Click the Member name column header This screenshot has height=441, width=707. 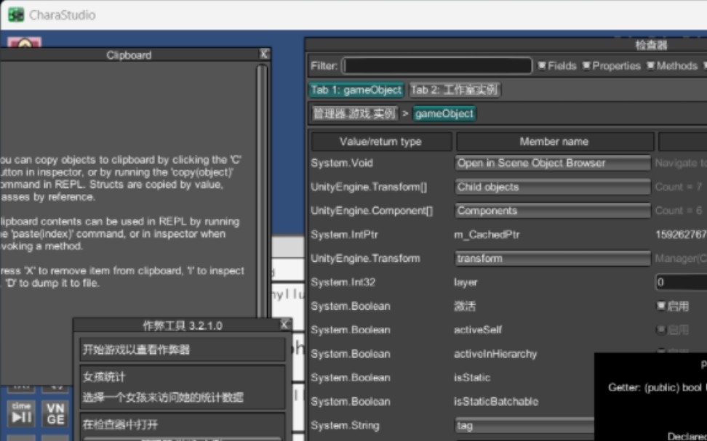pyautogui.click(x=554, y=142)
